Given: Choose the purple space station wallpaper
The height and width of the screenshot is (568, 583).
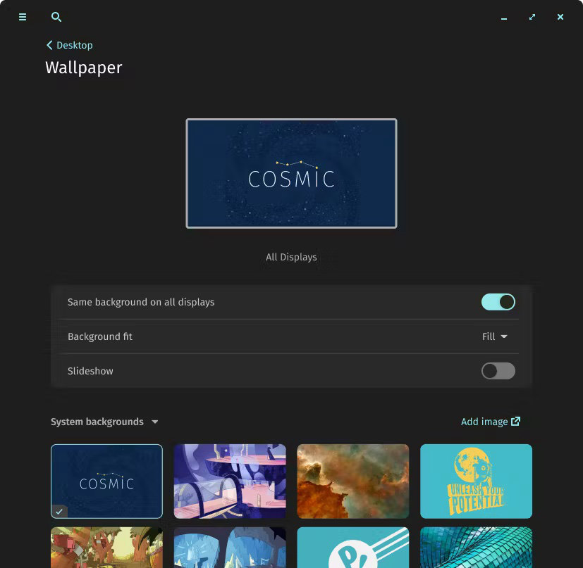Looking at the screenshot, I should pyautogui.click(x=230, y=481).
